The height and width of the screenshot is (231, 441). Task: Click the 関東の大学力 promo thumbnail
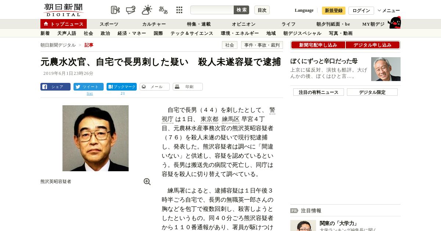click(303, 225)
